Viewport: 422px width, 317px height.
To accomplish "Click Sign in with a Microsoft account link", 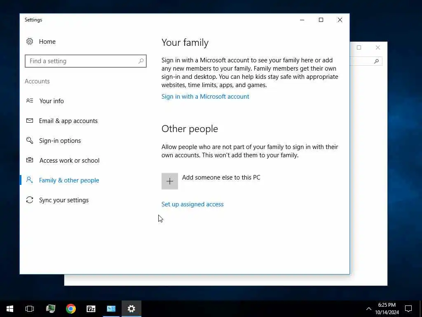I will 205,97.
